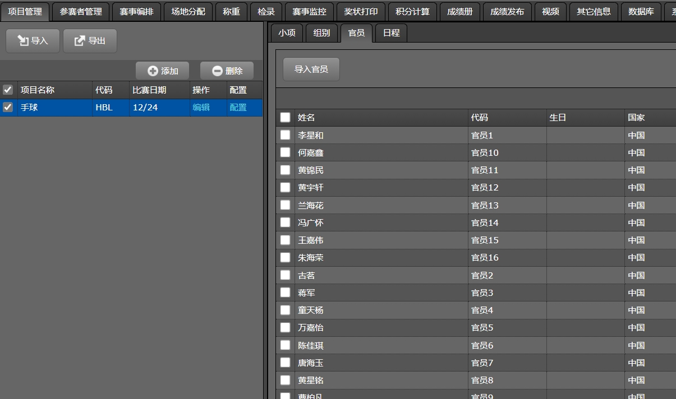
Task: Sort by the 代码 column header in officials table
Action: (480, 118)
